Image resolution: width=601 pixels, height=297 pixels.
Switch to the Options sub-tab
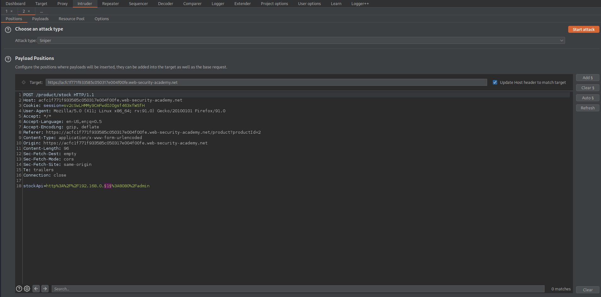102,19
